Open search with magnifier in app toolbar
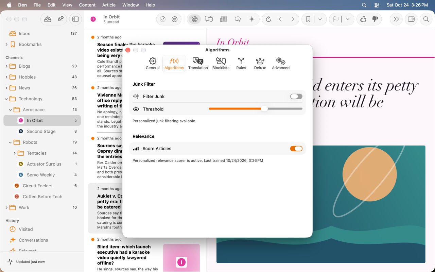Screen dimensions: 435x272 (426, 19)
